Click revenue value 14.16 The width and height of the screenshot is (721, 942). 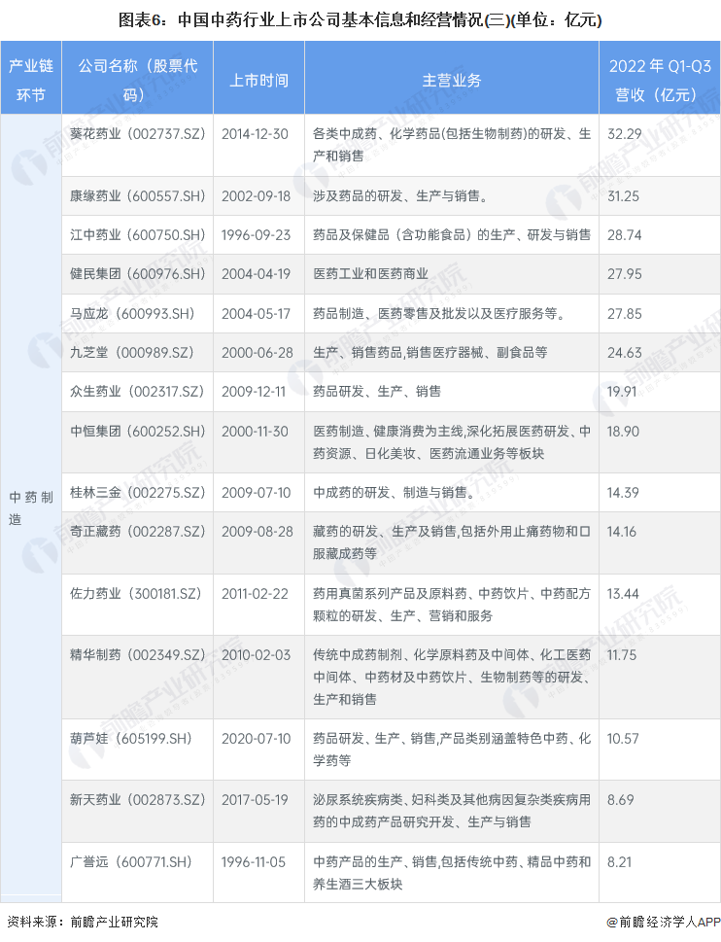click(x=621, y=532)
